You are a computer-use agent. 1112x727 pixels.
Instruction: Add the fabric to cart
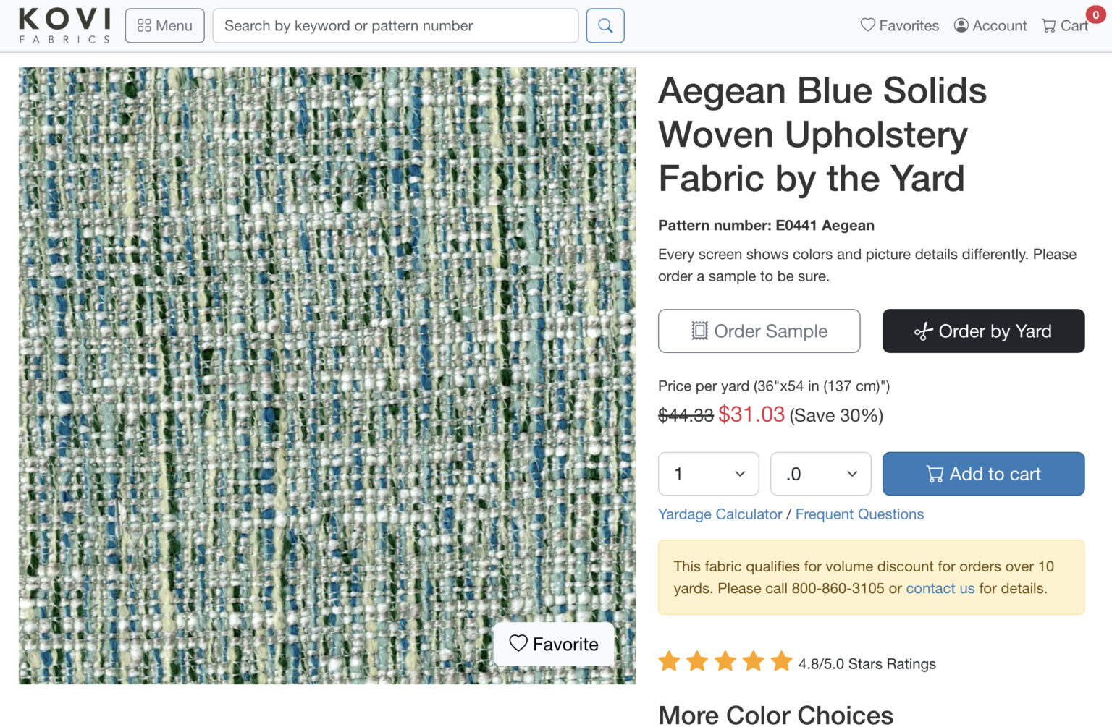(983, 474)
